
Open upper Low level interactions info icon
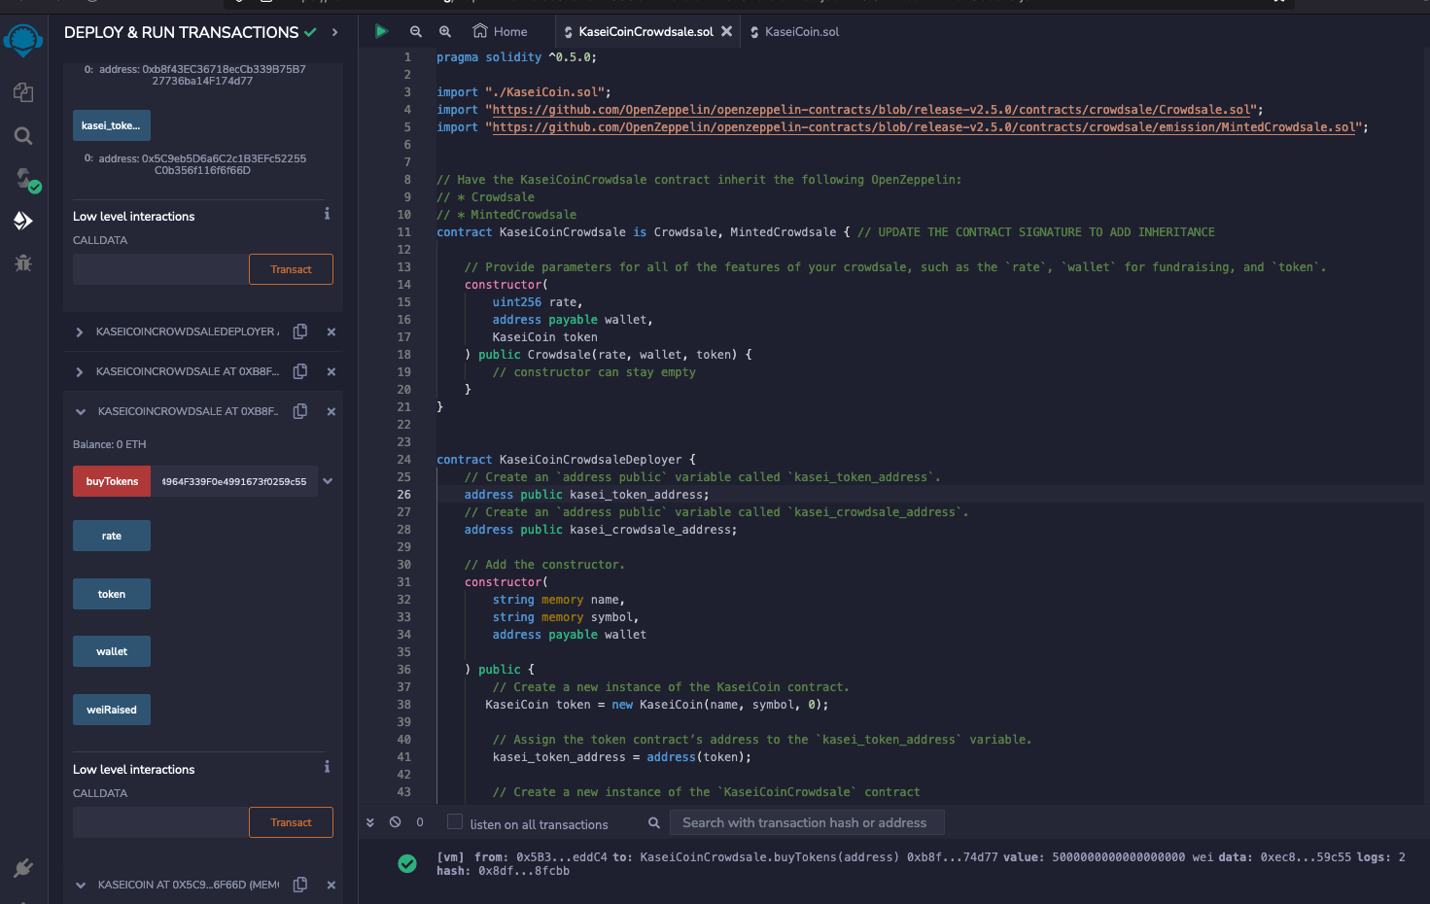tap(327, 214)
